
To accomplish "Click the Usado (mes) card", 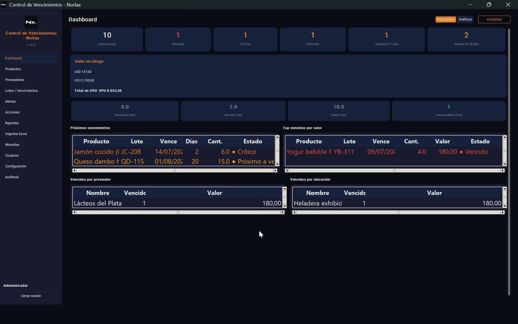I will (339, 111).
